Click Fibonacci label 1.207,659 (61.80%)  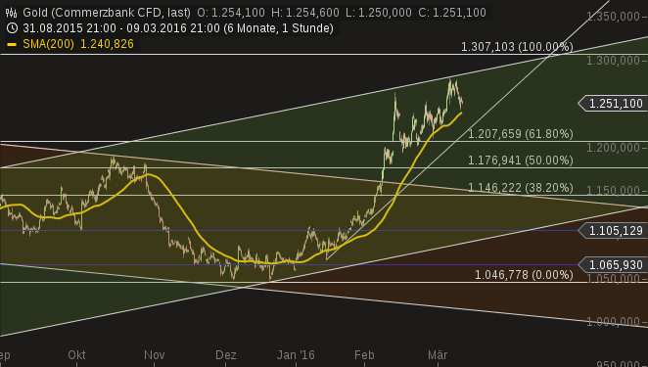click(x=521, y=134)
